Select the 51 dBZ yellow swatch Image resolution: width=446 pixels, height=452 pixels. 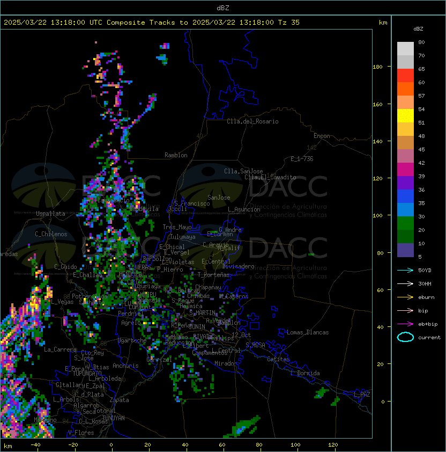click(x=405, y=116)
